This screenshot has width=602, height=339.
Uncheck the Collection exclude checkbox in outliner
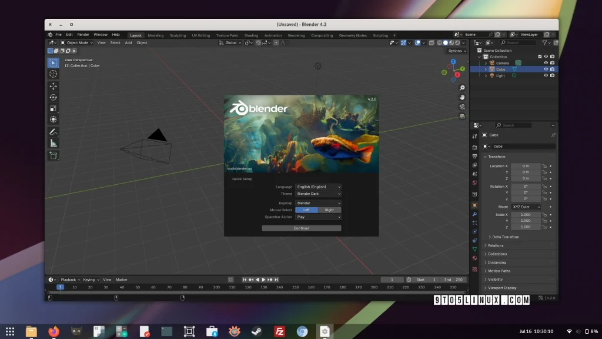540,56
